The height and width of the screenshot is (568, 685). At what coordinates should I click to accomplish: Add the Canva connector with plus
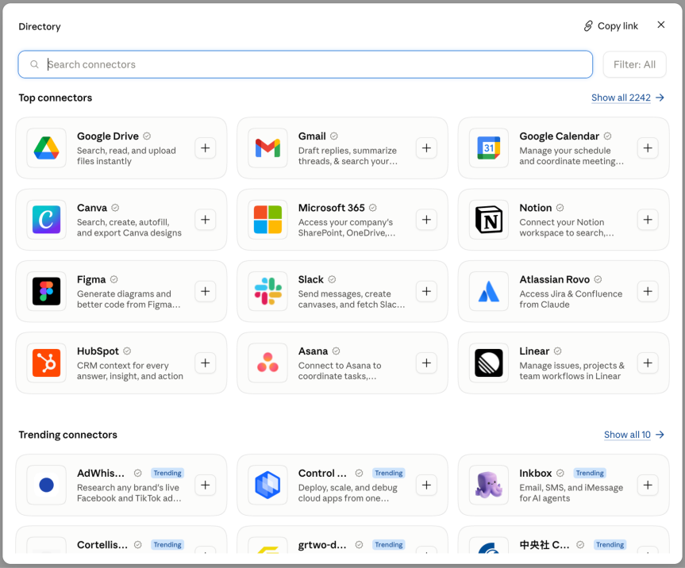[206, 220]
